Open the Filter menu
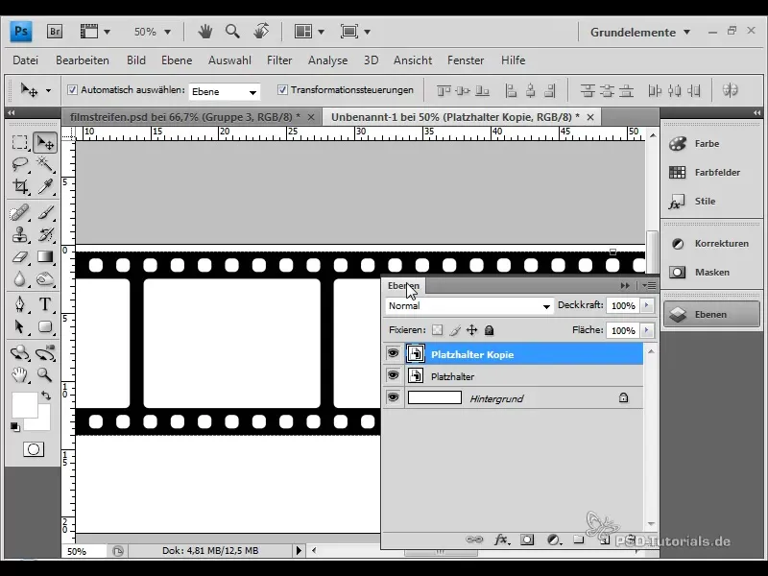This screenshot has width=768, height=576. tap(279, 60)
